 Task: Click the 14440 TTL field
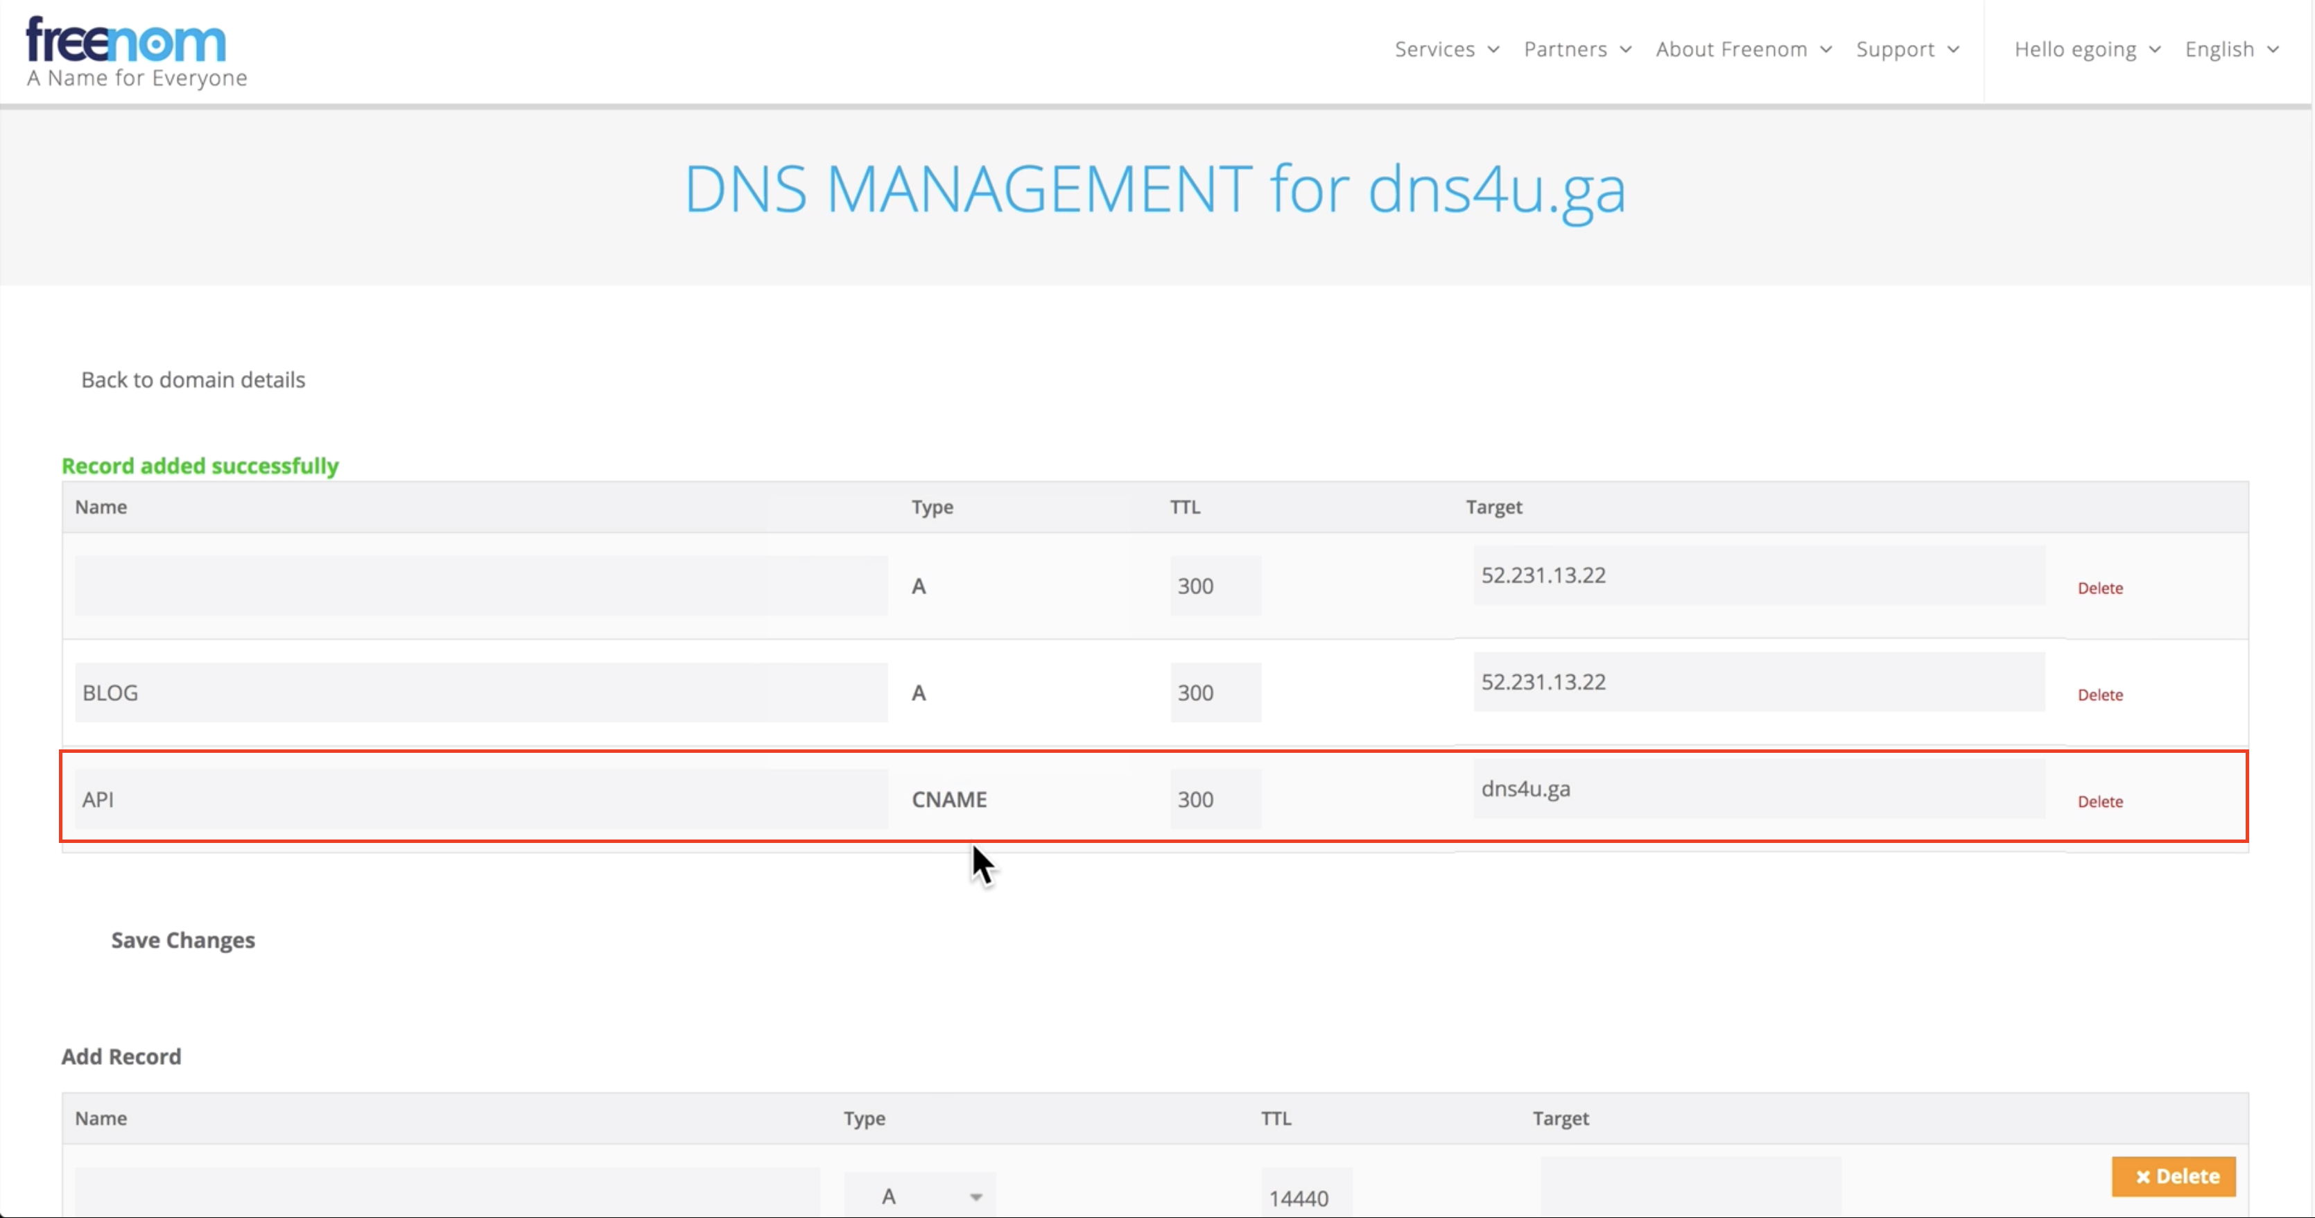click(1305, 1197)
